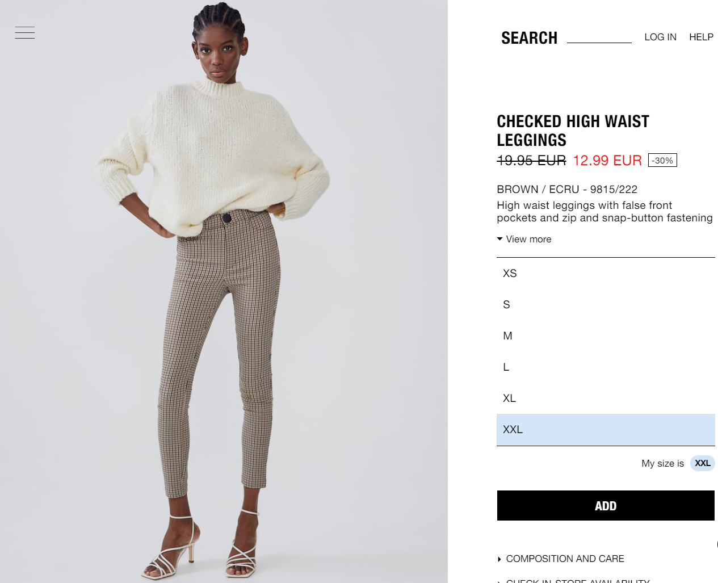Choose size L

coord(606,367)
